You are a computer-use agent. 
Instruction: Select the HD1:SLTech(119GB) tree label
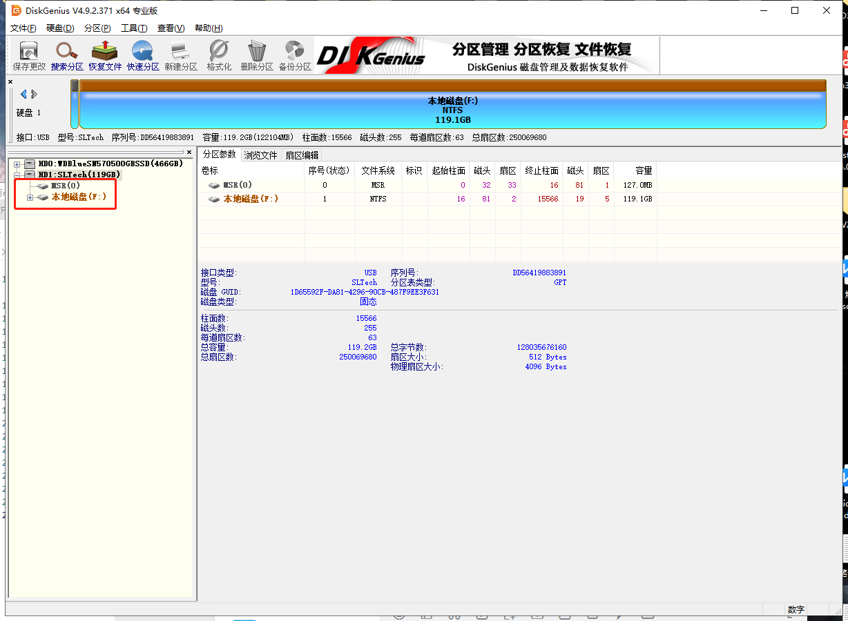pyautogui.click(x=79, y=175)
